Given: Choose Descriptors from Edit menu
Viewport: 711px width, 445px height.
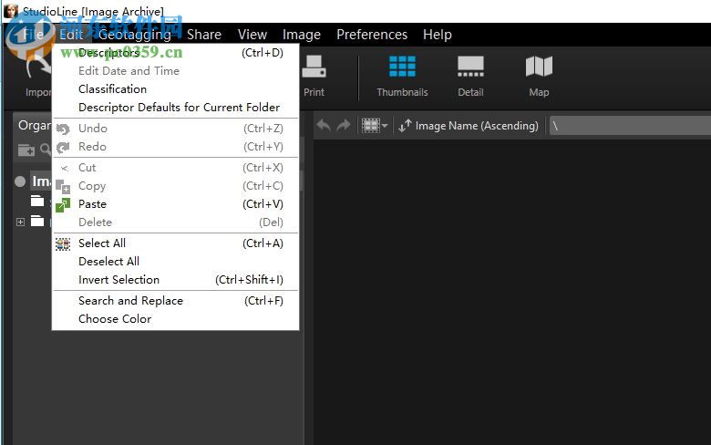Looking at the screenshot, I should coord(176,53).
